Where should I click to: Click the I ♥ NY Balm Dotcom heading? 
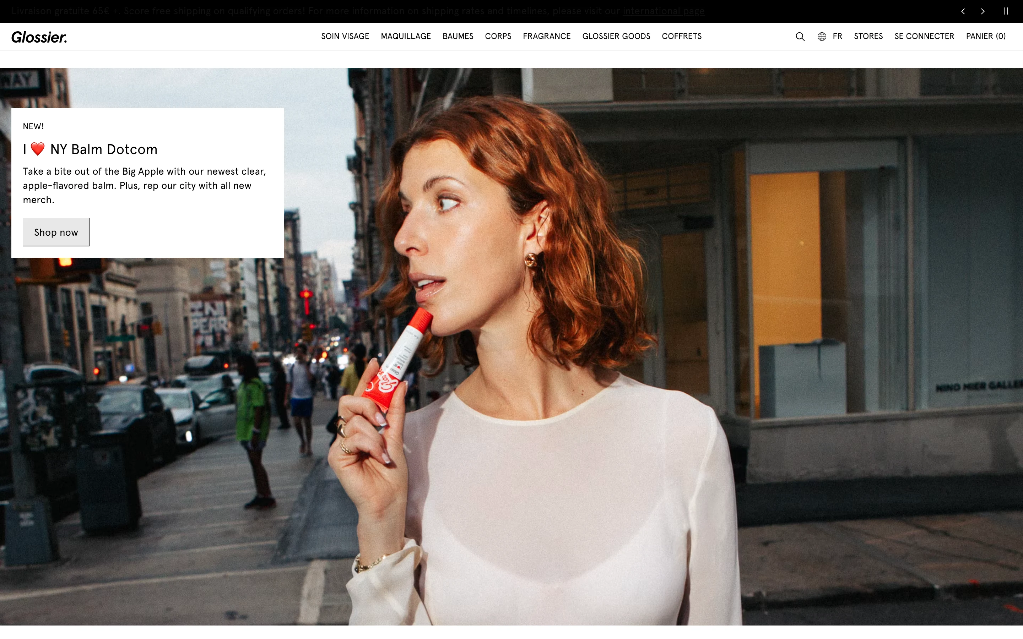[90, 149]
